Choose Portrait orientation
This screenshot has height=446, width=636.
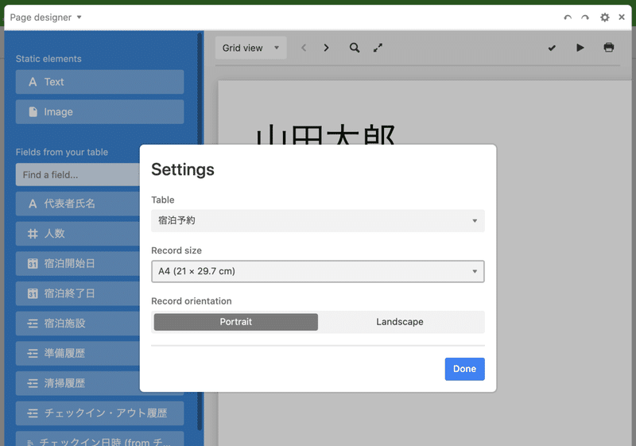click(x=235, y=322)
